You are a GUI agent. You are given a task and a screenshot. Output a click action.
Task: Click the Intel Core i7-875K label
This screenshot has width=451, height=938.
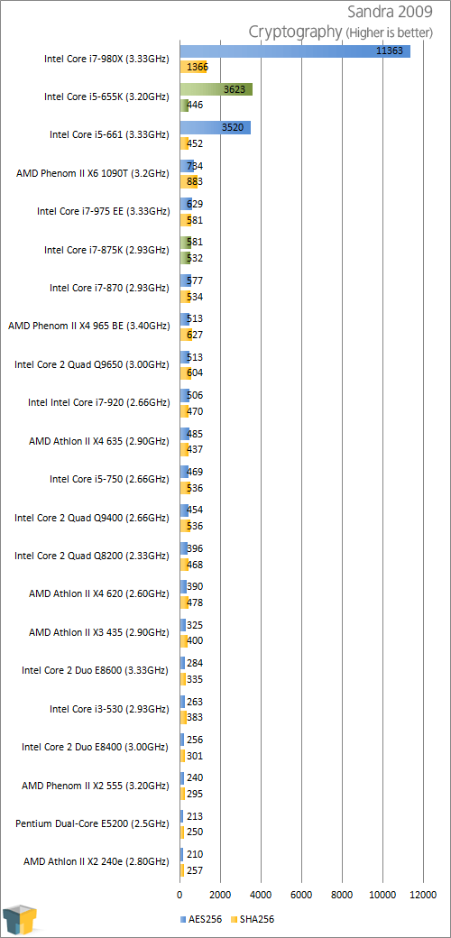click(106, 250)
